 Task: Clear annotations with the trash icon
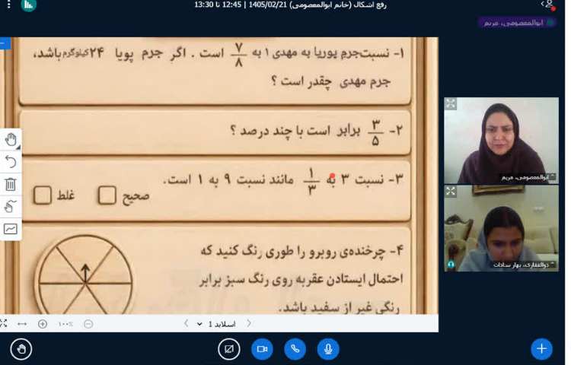click(x=11, y=184)
